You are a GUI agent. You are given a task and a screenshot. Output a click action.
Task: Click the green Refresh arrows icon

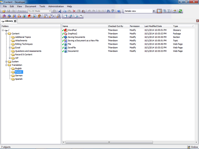(x=180, y=11)
